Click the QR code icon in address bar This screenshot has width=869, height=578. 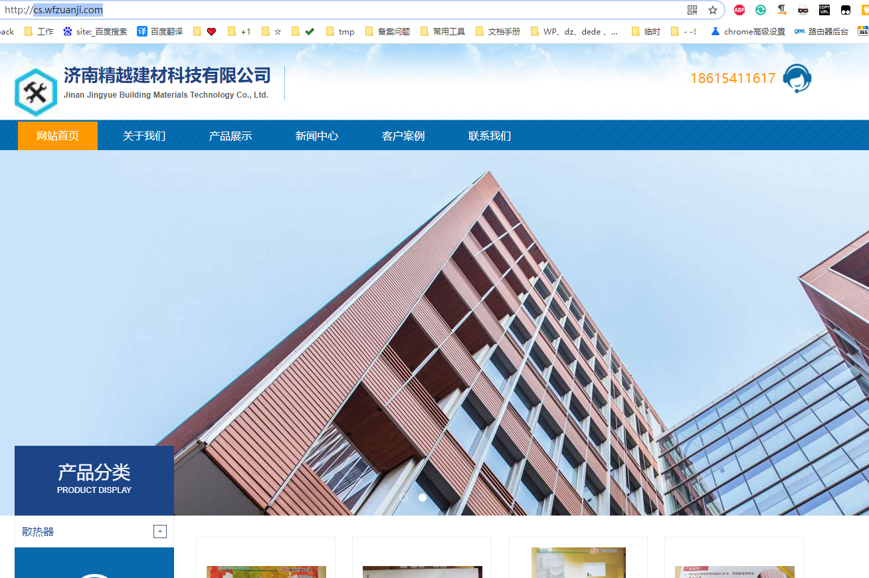692,10
